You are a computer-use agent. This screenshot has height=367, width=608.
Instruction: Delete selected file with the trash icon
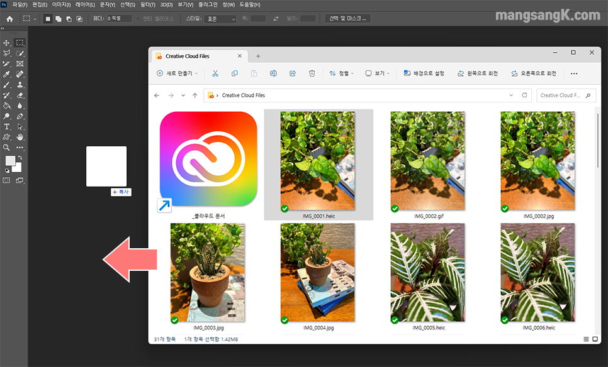[x=312, y=73]
